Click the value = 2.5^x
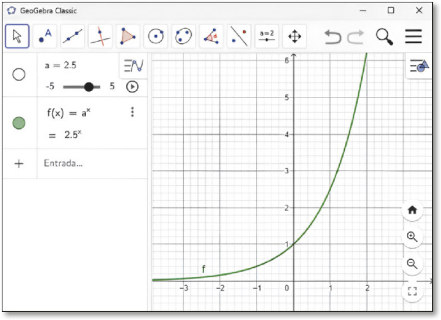This screenshot has width=441, height=320. [66, 135]
